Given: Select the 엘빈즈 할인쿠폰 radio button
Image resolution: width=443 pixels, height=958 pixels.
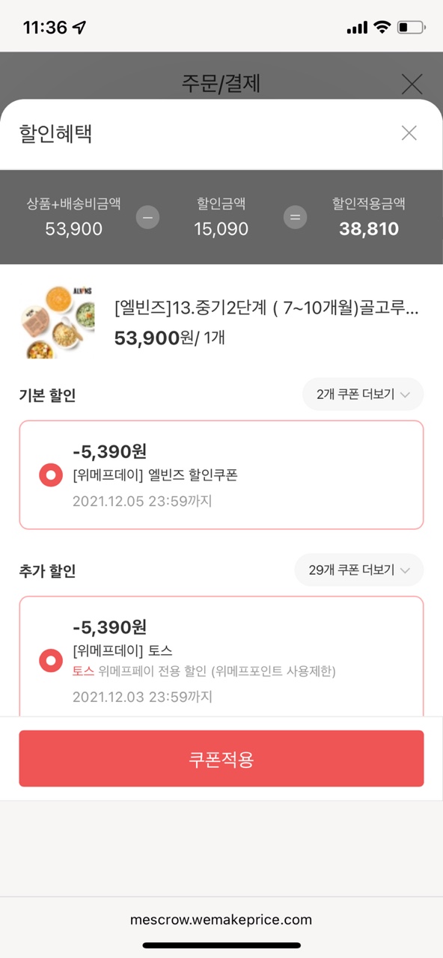Looking at the screenshot, I should (50, 475).
